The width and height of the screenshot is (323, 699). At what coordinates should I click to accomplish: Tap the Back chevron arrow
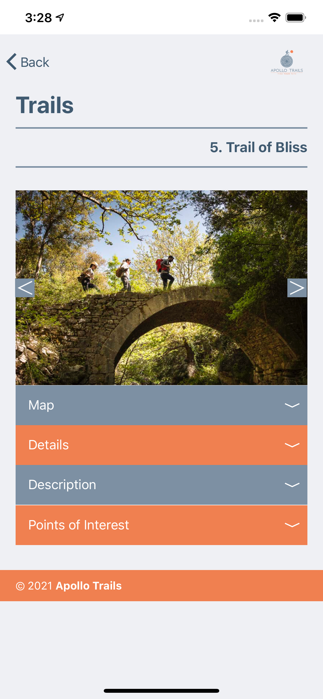click(x=12, y=62)
